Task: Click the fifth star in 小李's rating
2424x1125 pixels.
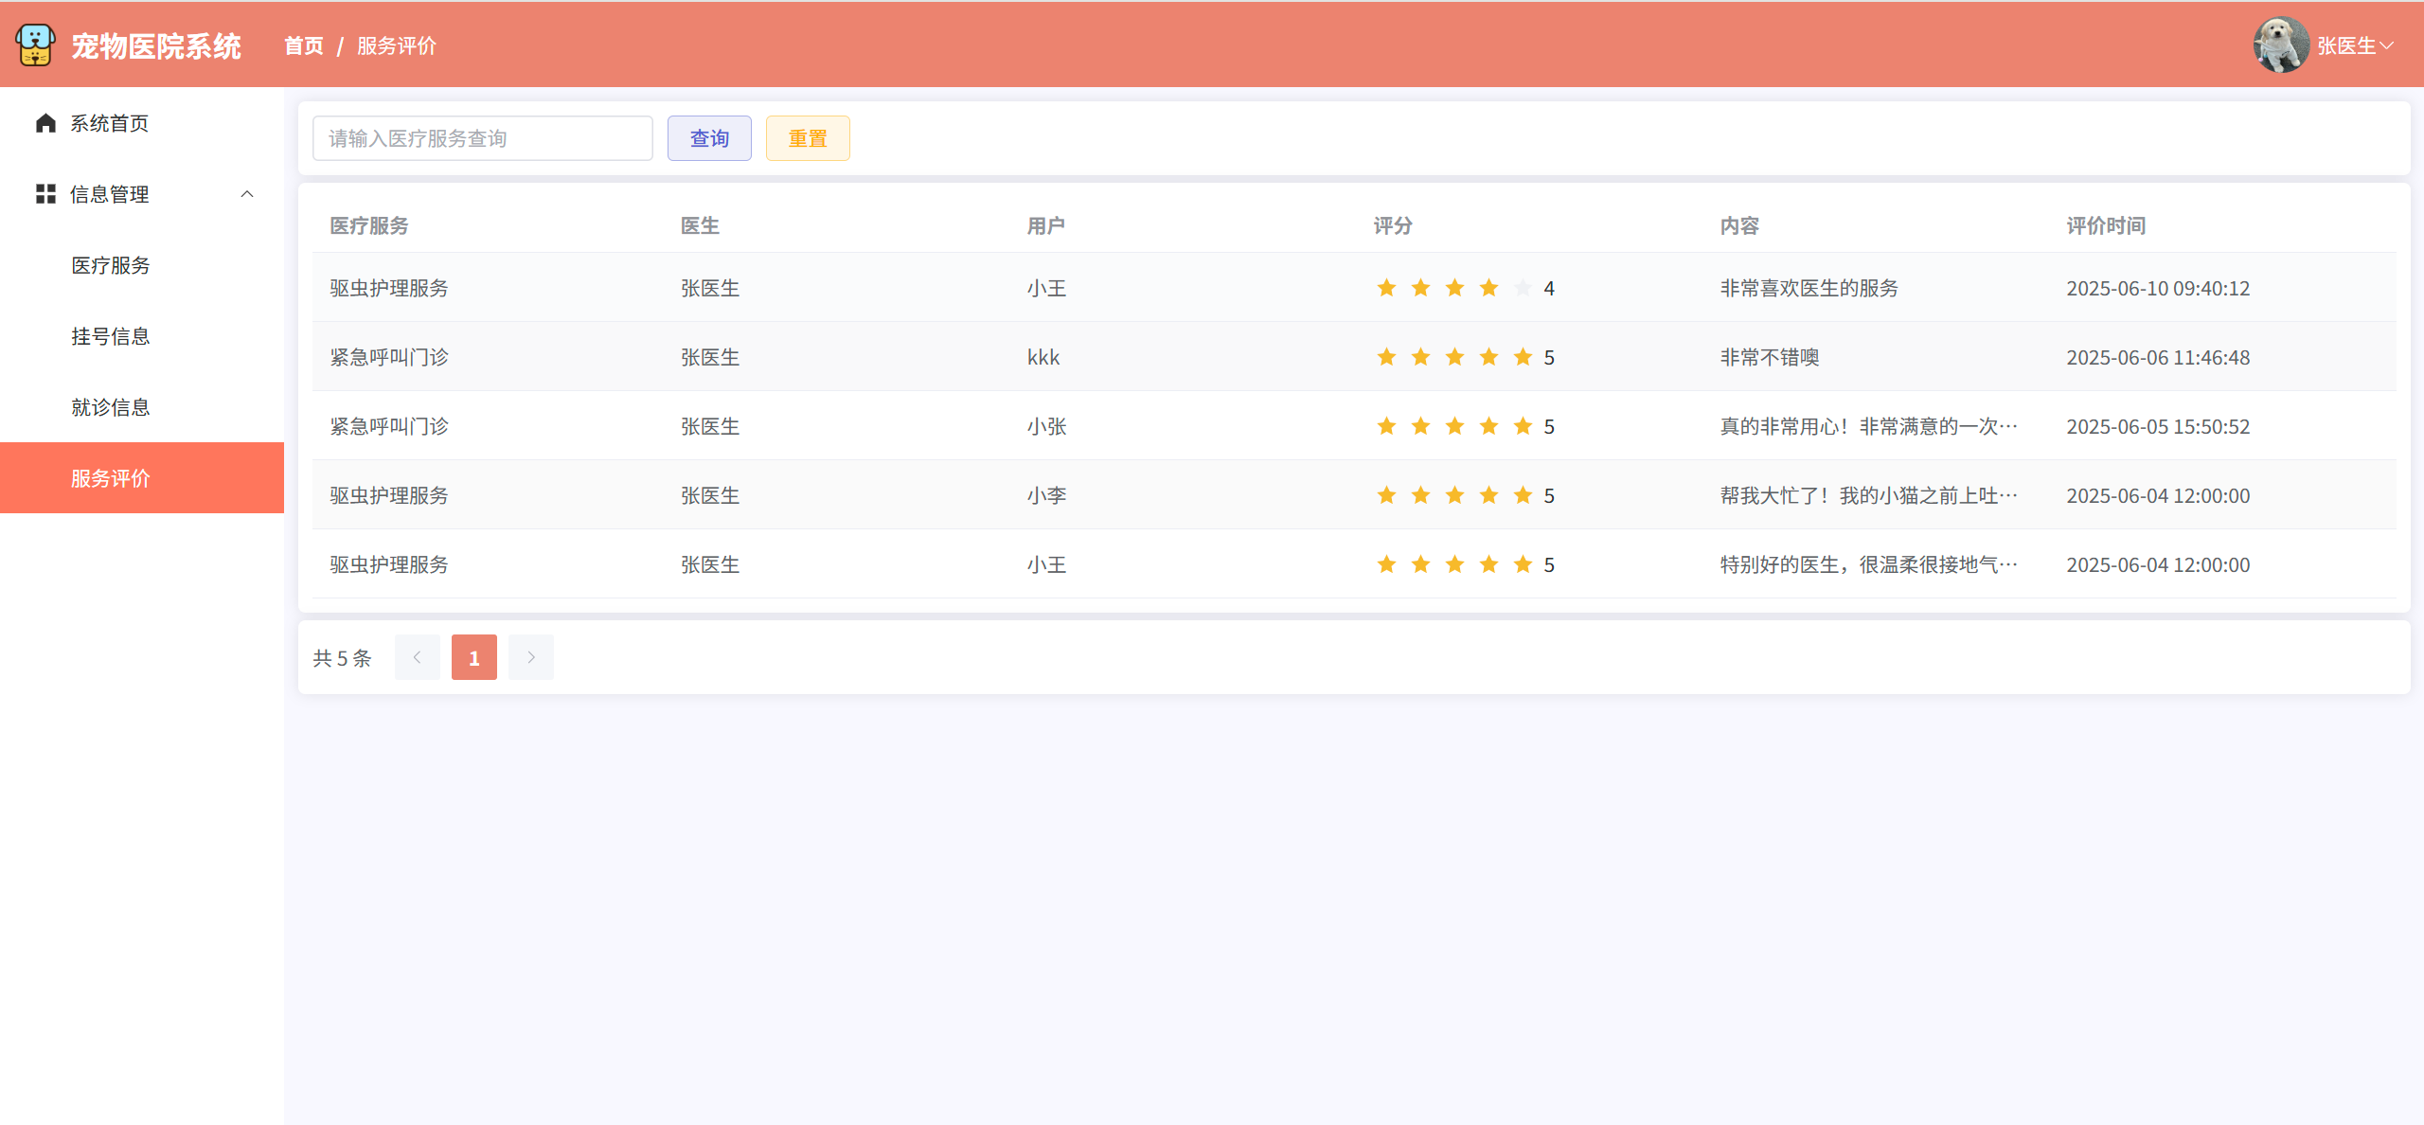Action: 1523,495
